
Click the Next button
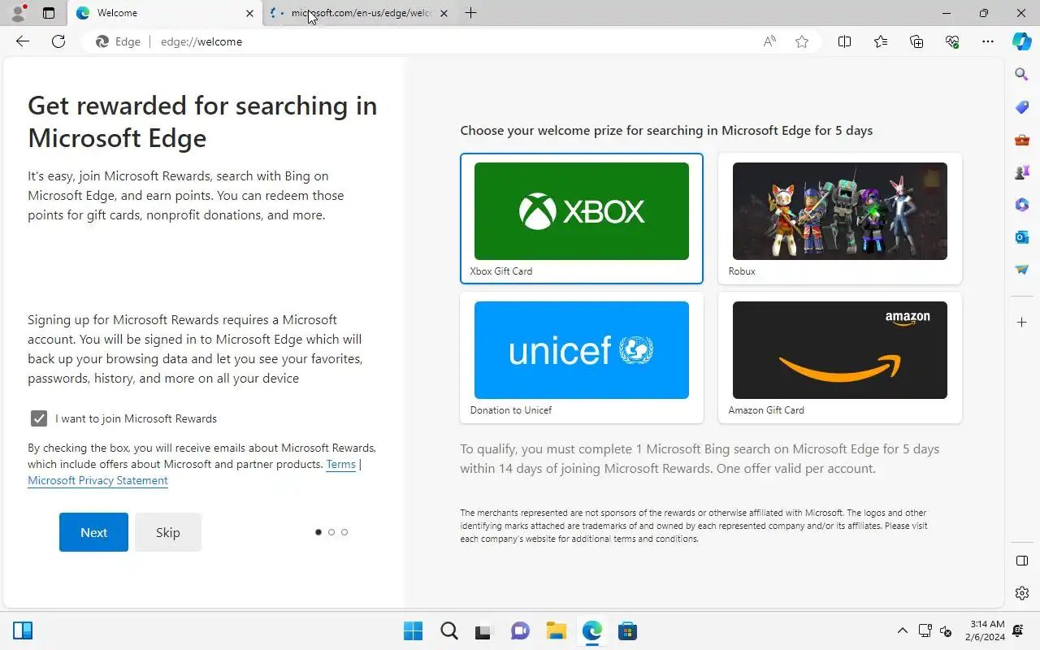93,532
